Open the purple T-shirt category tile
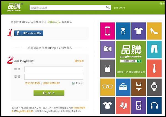Screen dimensions: 166x117 point(139,31)
